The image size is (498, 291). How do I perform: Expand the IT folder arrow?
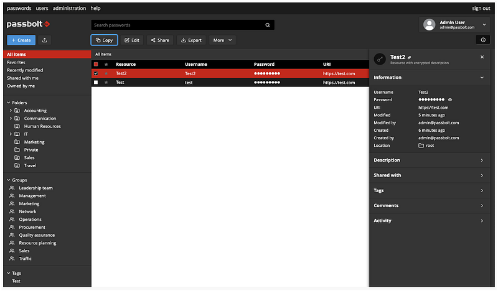[x=11, y=134]
